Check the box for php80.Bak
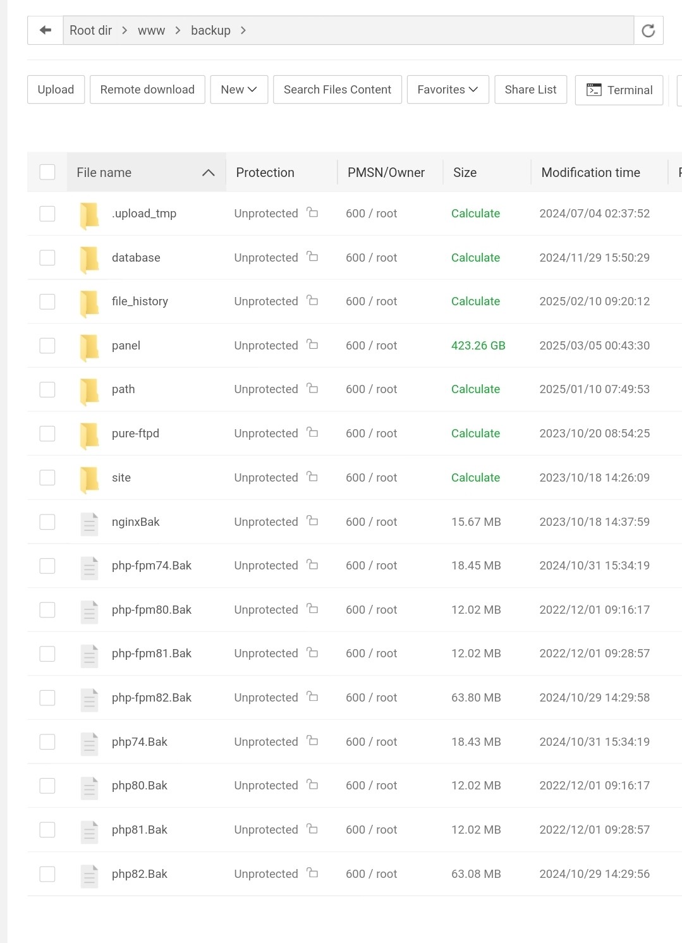682x943 pixels. [x=47, y=786]
